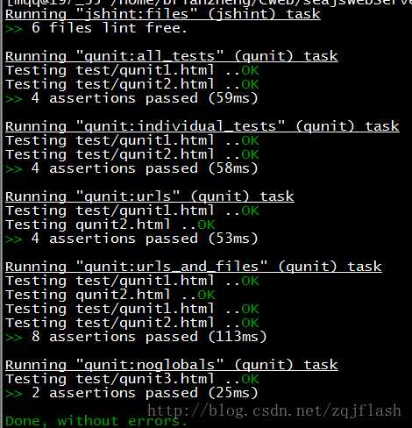Select the "qunit:all_tests" task heading
This screenshot has height=428, width=412.
[x=172, y=56]
